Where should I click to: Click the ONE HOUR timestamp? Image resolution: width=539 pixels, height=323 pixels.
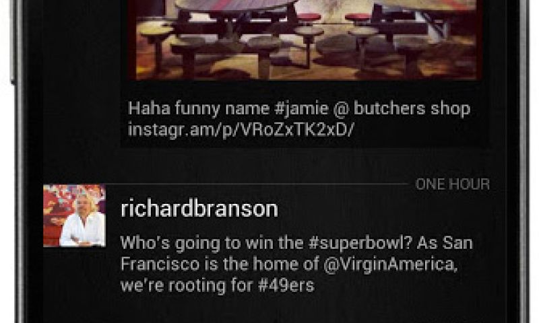click(452, 184)
